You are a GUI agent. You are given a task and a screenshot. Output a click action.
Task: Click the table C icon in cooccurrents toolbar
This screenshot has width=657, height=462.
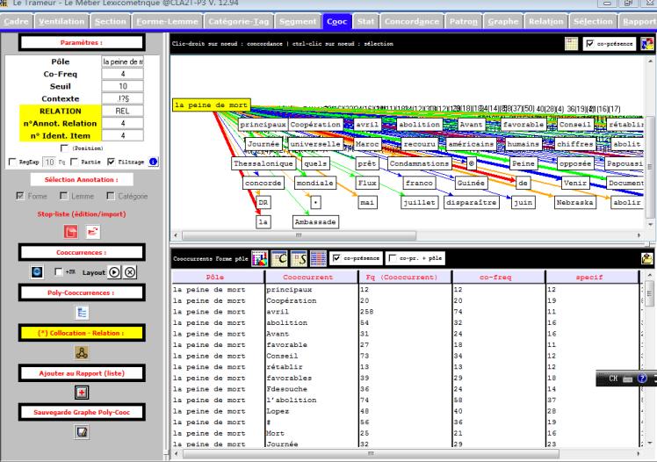[279, 258]
